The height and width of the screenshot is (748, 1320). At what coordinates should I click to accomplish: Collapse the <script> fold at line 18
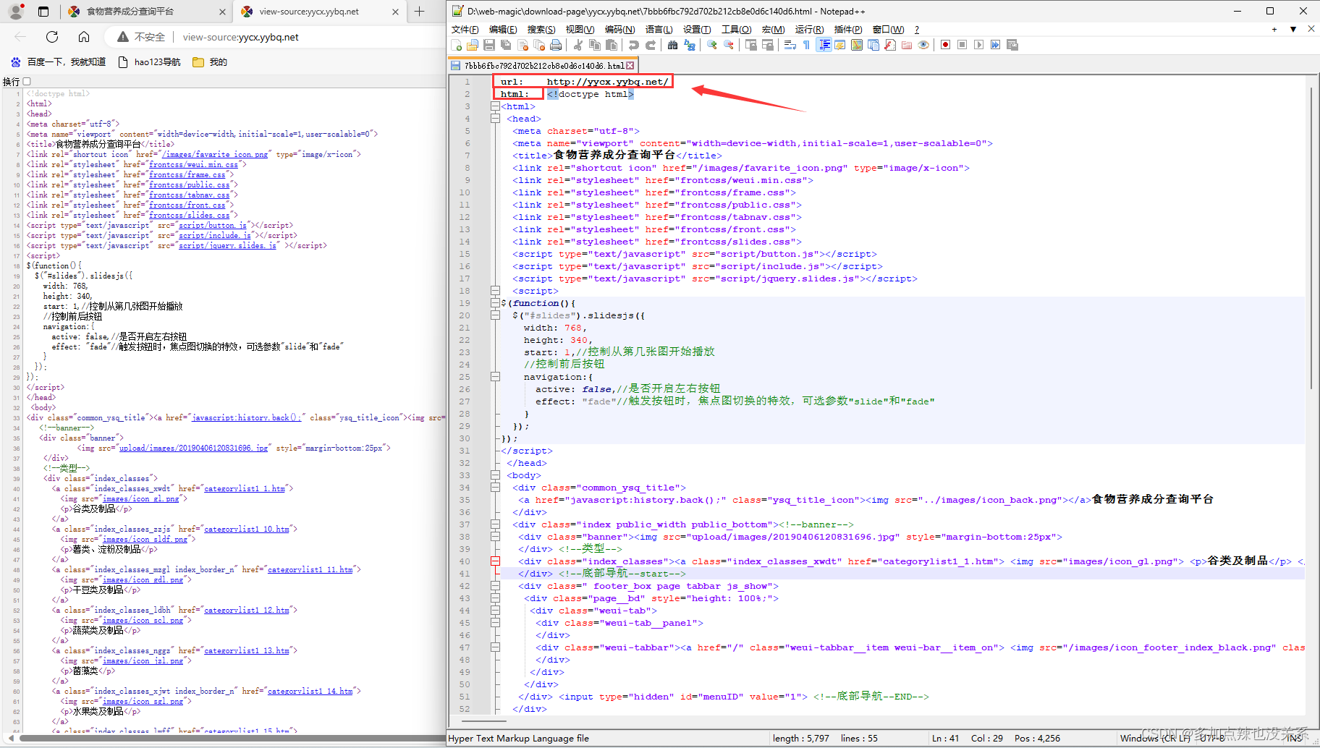[495, 291]
